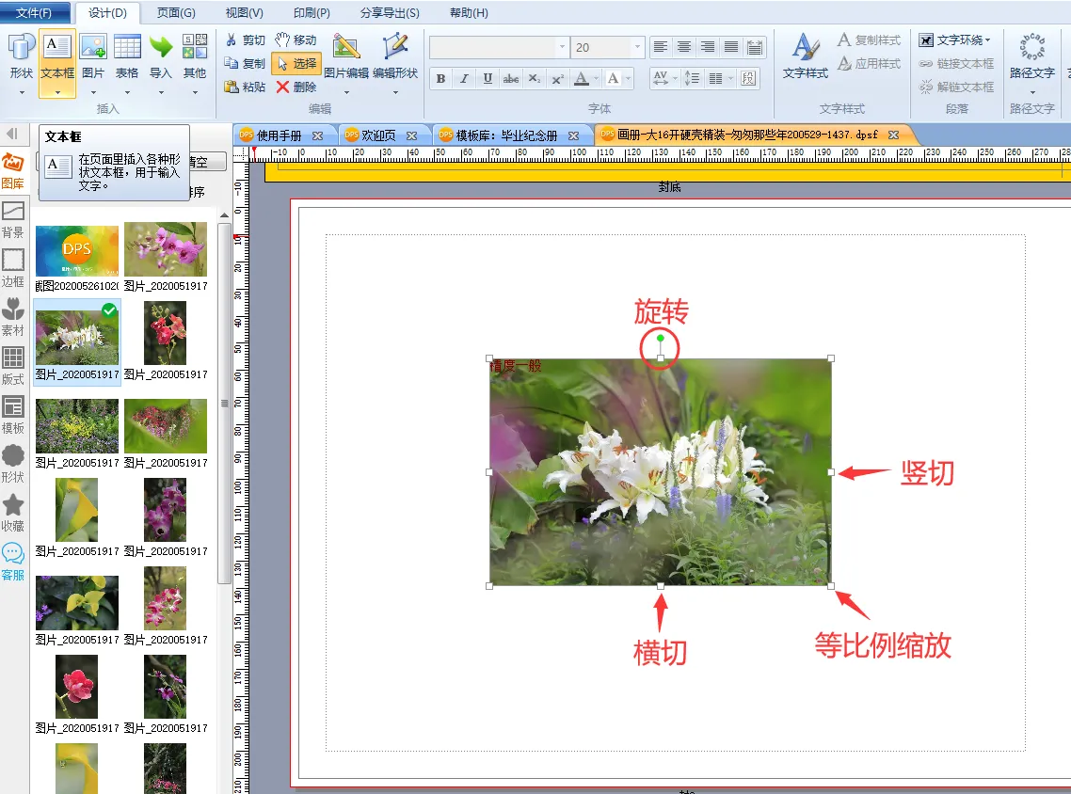Open the font size dropdown
Image resolution: width=1071 pixels, height=794 pixels.
coord(638,47)
